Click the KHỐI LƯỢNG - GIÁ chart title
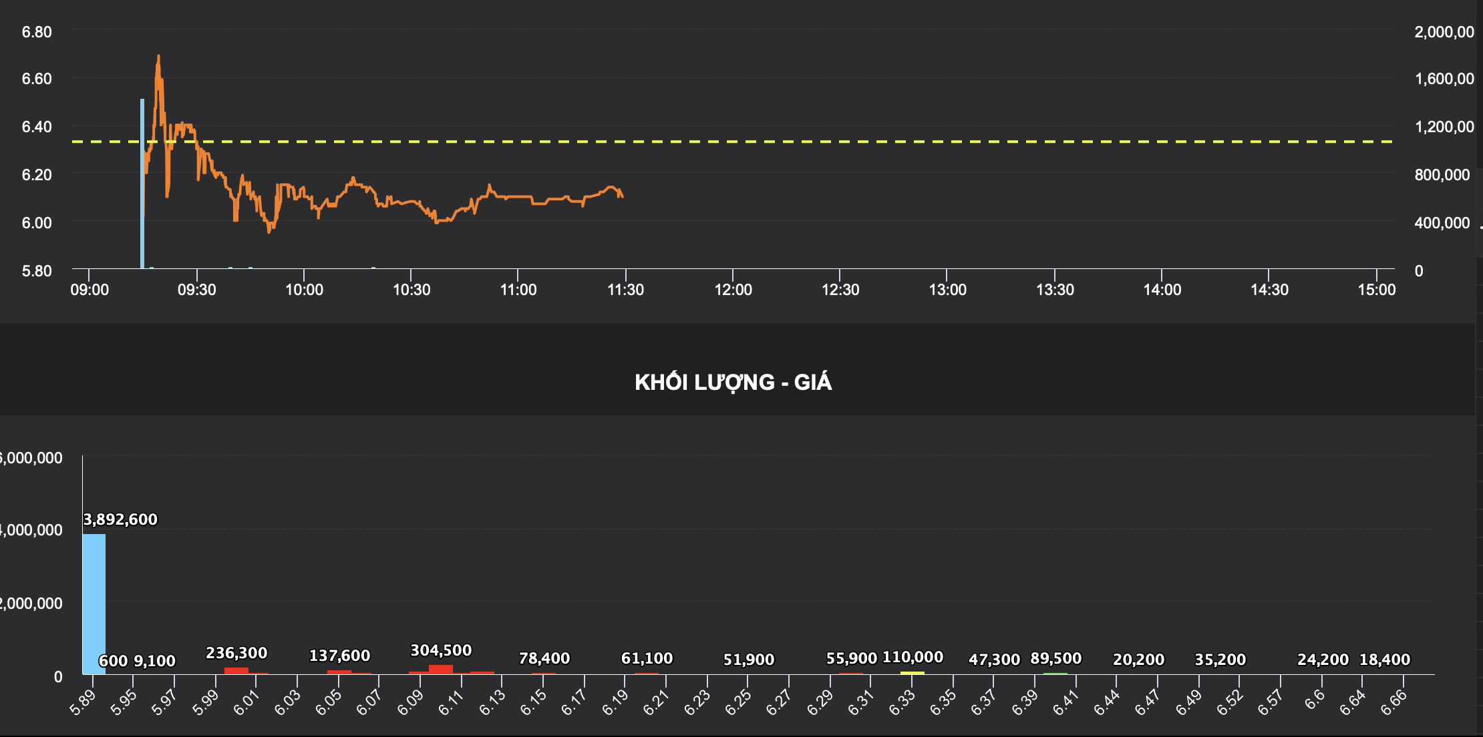Image resolution: width=1483 pixels, height=737 pixels. [x=733, y=382]
